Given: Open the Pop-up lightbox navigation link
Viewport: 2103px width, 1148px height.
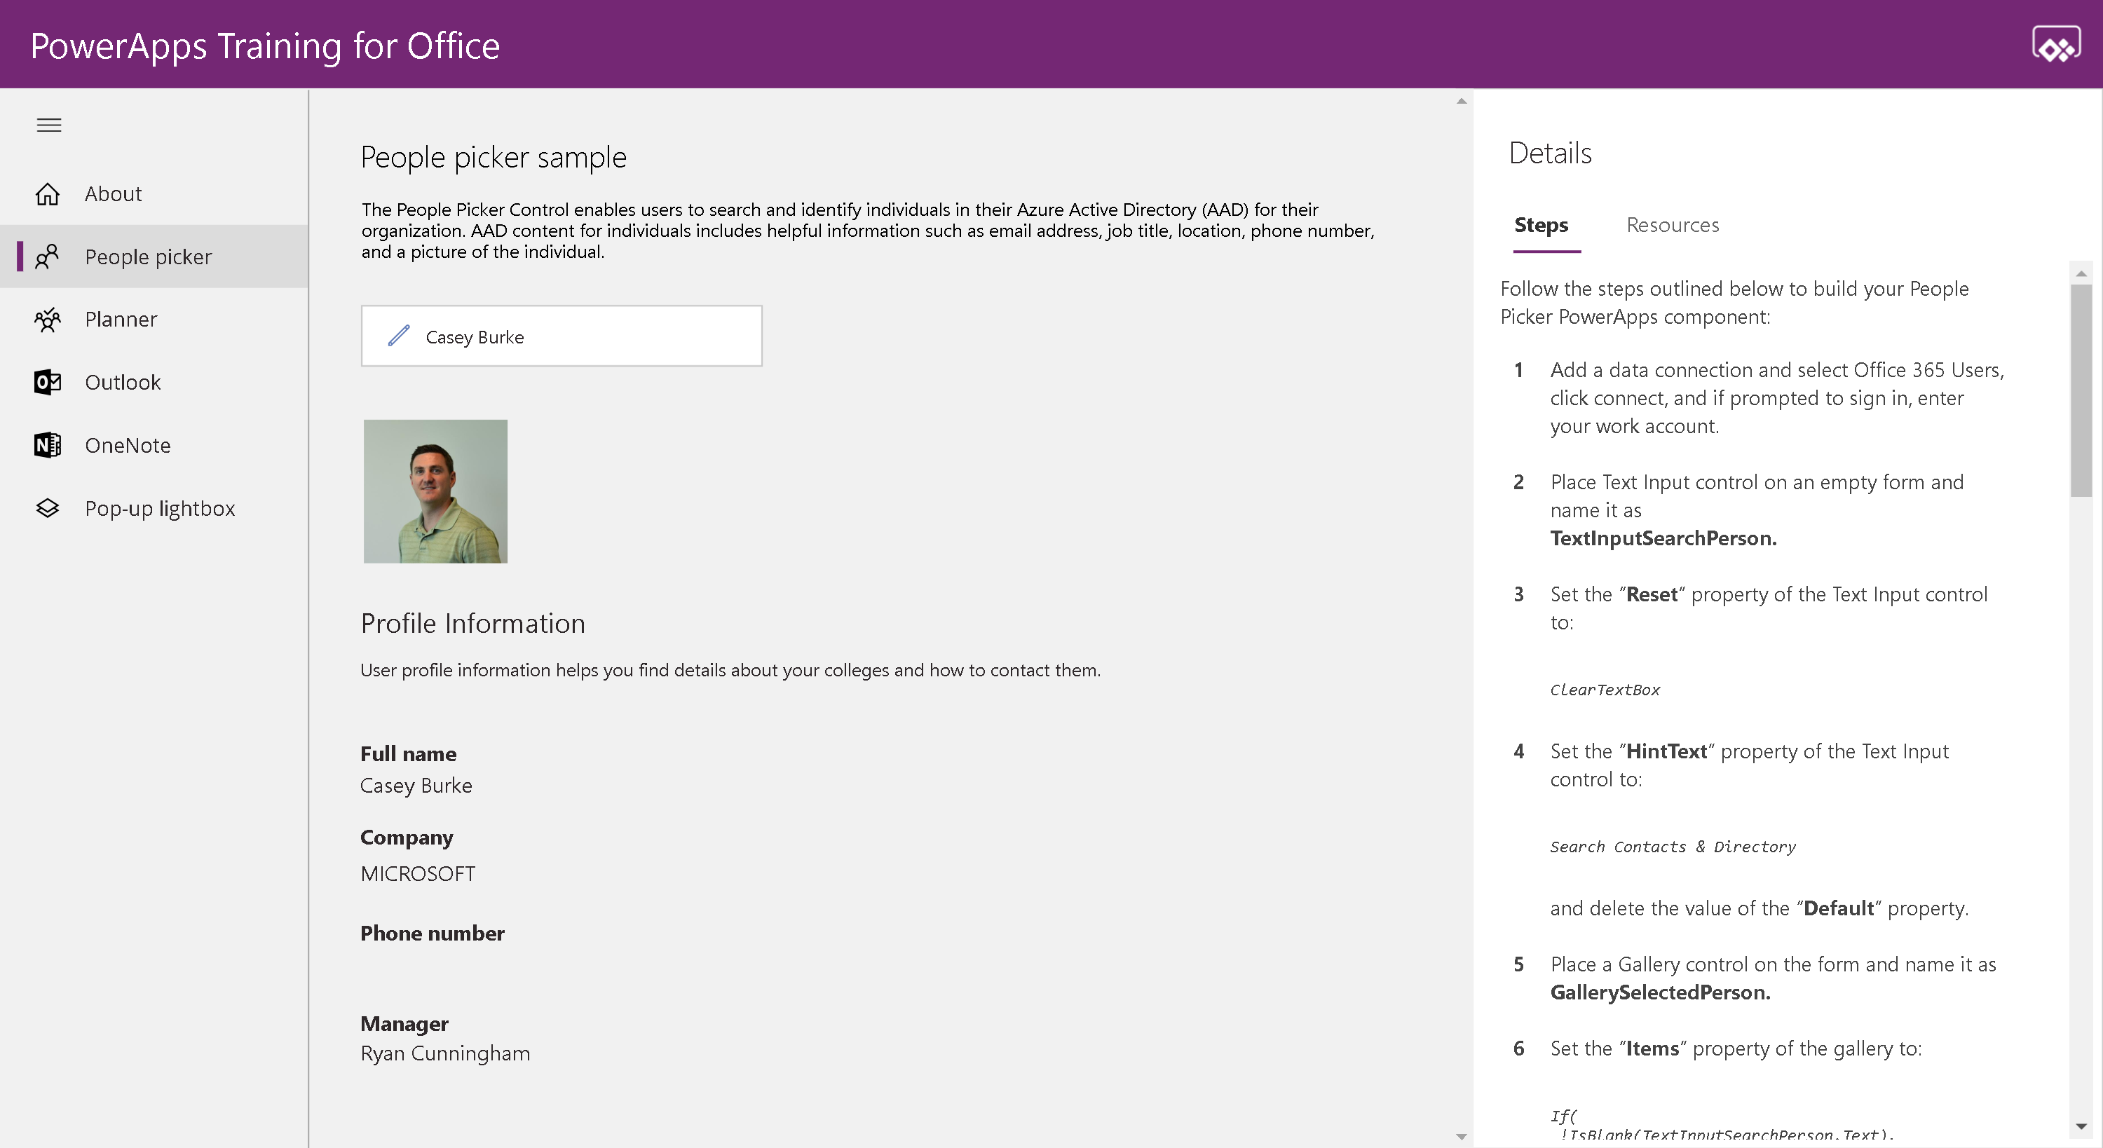Looking at the screenshot, I should (x=160, y=508).
